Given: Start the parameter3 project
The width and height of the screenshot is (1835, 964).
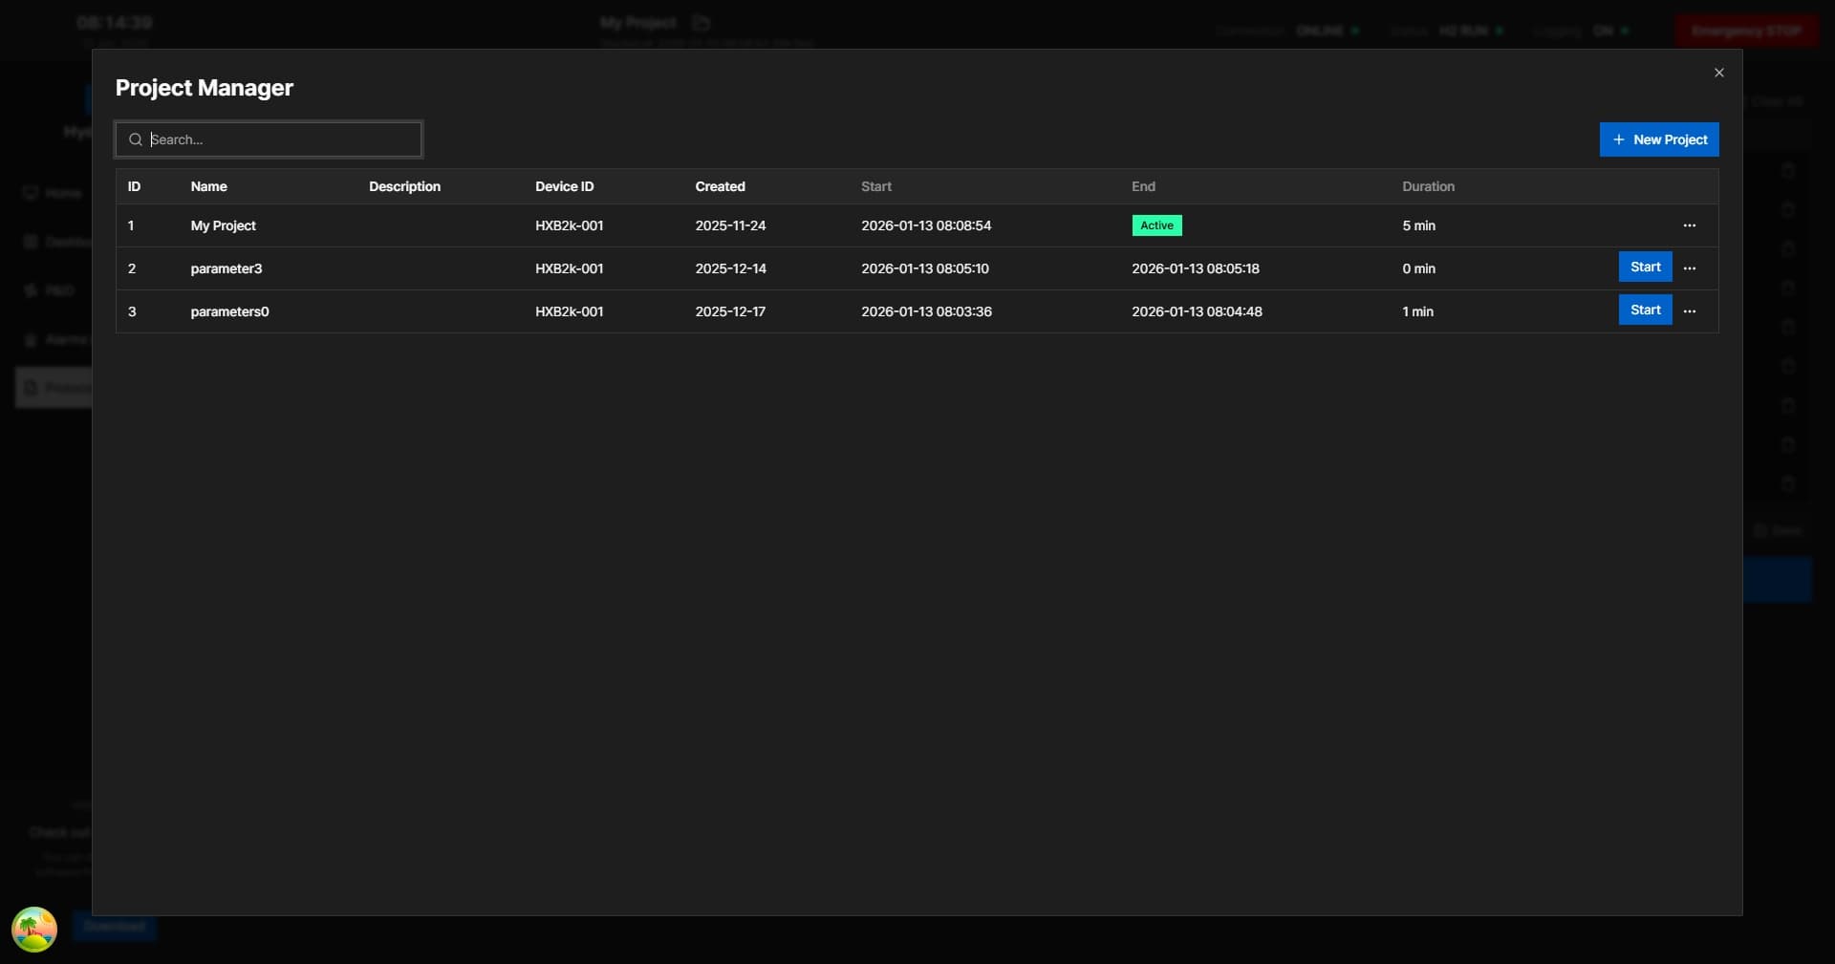Looking at the screenshot, I should (1644, 268).
